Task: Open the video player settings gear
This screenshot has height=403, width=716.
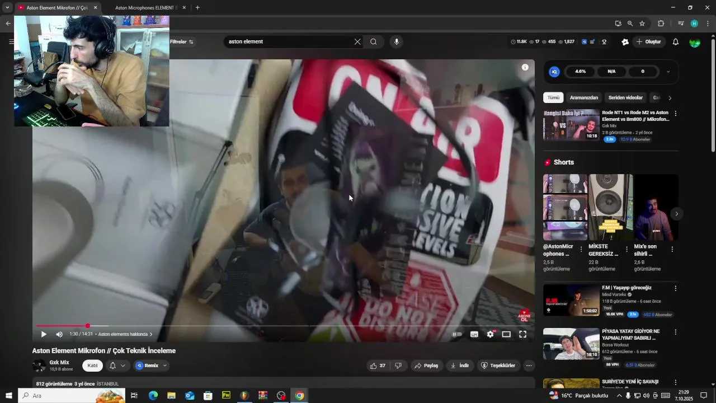Action: click(x=490, y=334)
